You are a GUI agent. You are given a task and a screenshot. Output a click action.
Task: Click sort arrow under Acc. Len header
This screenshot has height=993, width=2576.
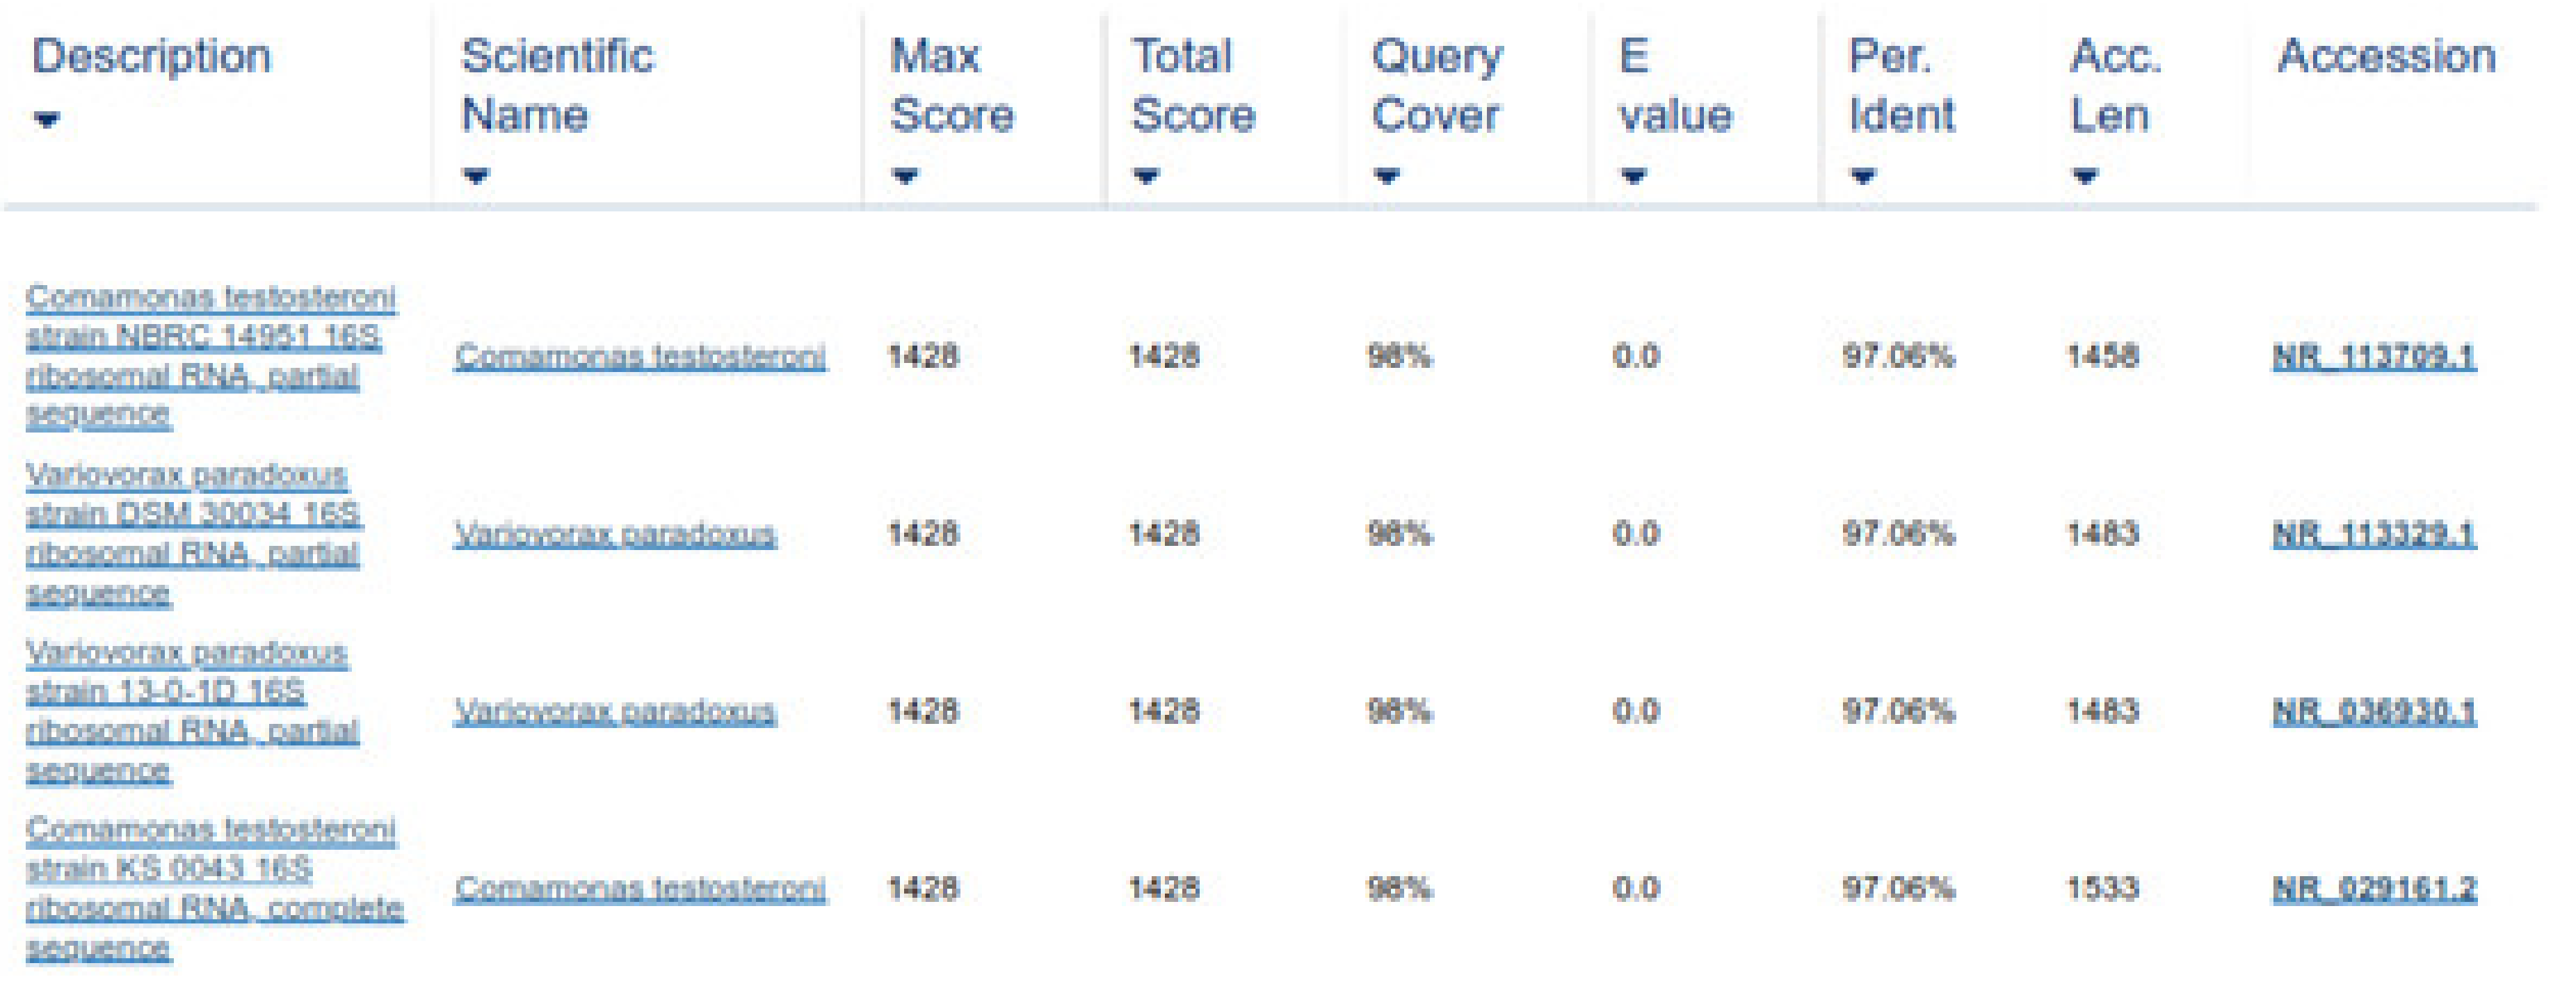click(x=2084, y=177)
